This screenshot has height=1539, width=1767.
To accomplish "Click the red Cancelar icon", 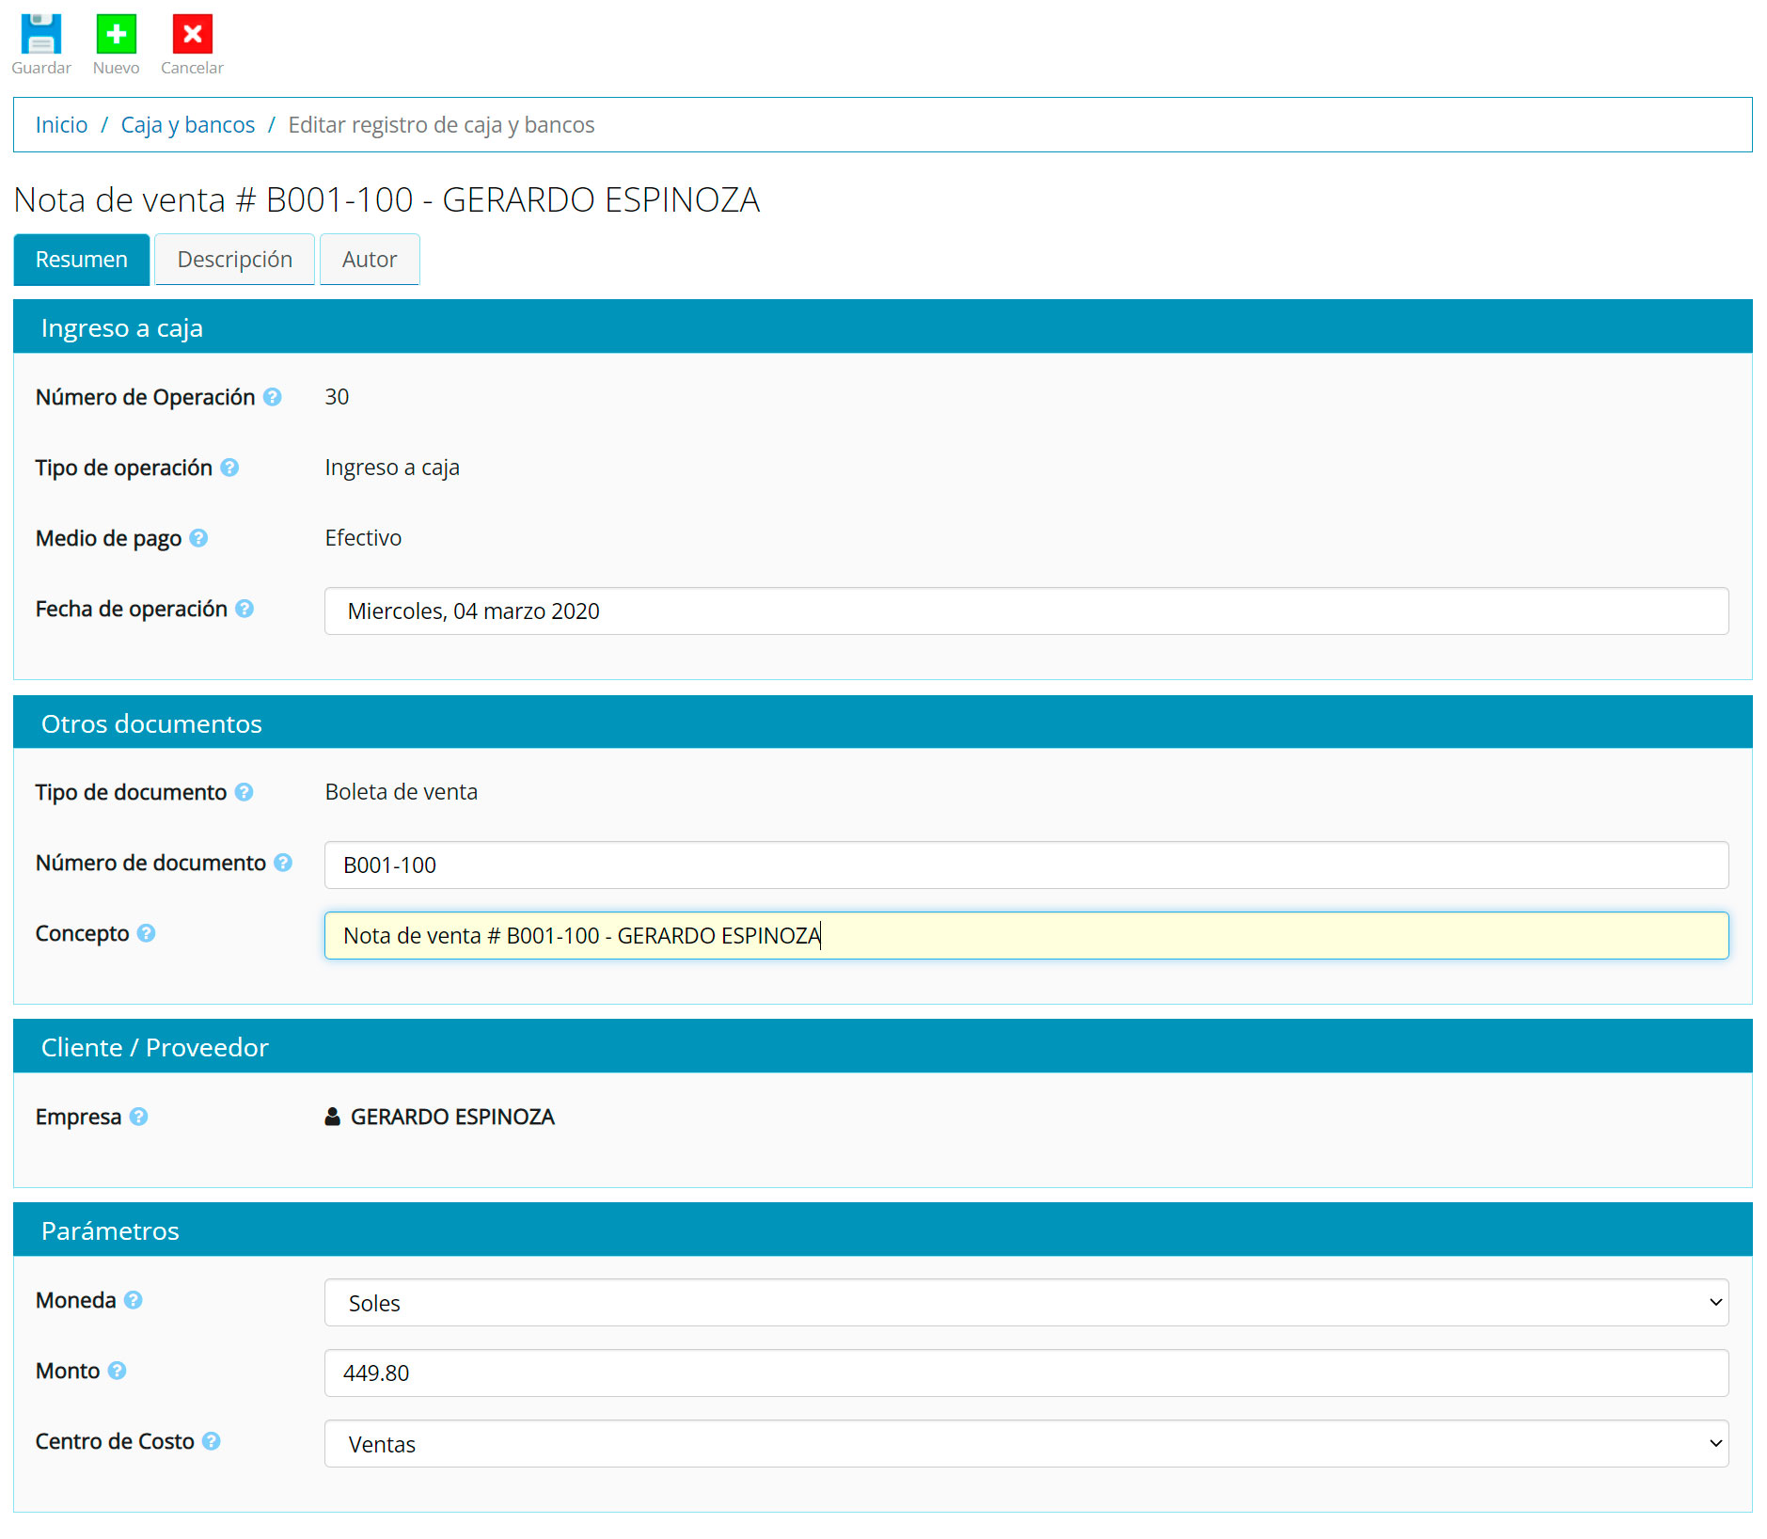I will coord(192,35).
